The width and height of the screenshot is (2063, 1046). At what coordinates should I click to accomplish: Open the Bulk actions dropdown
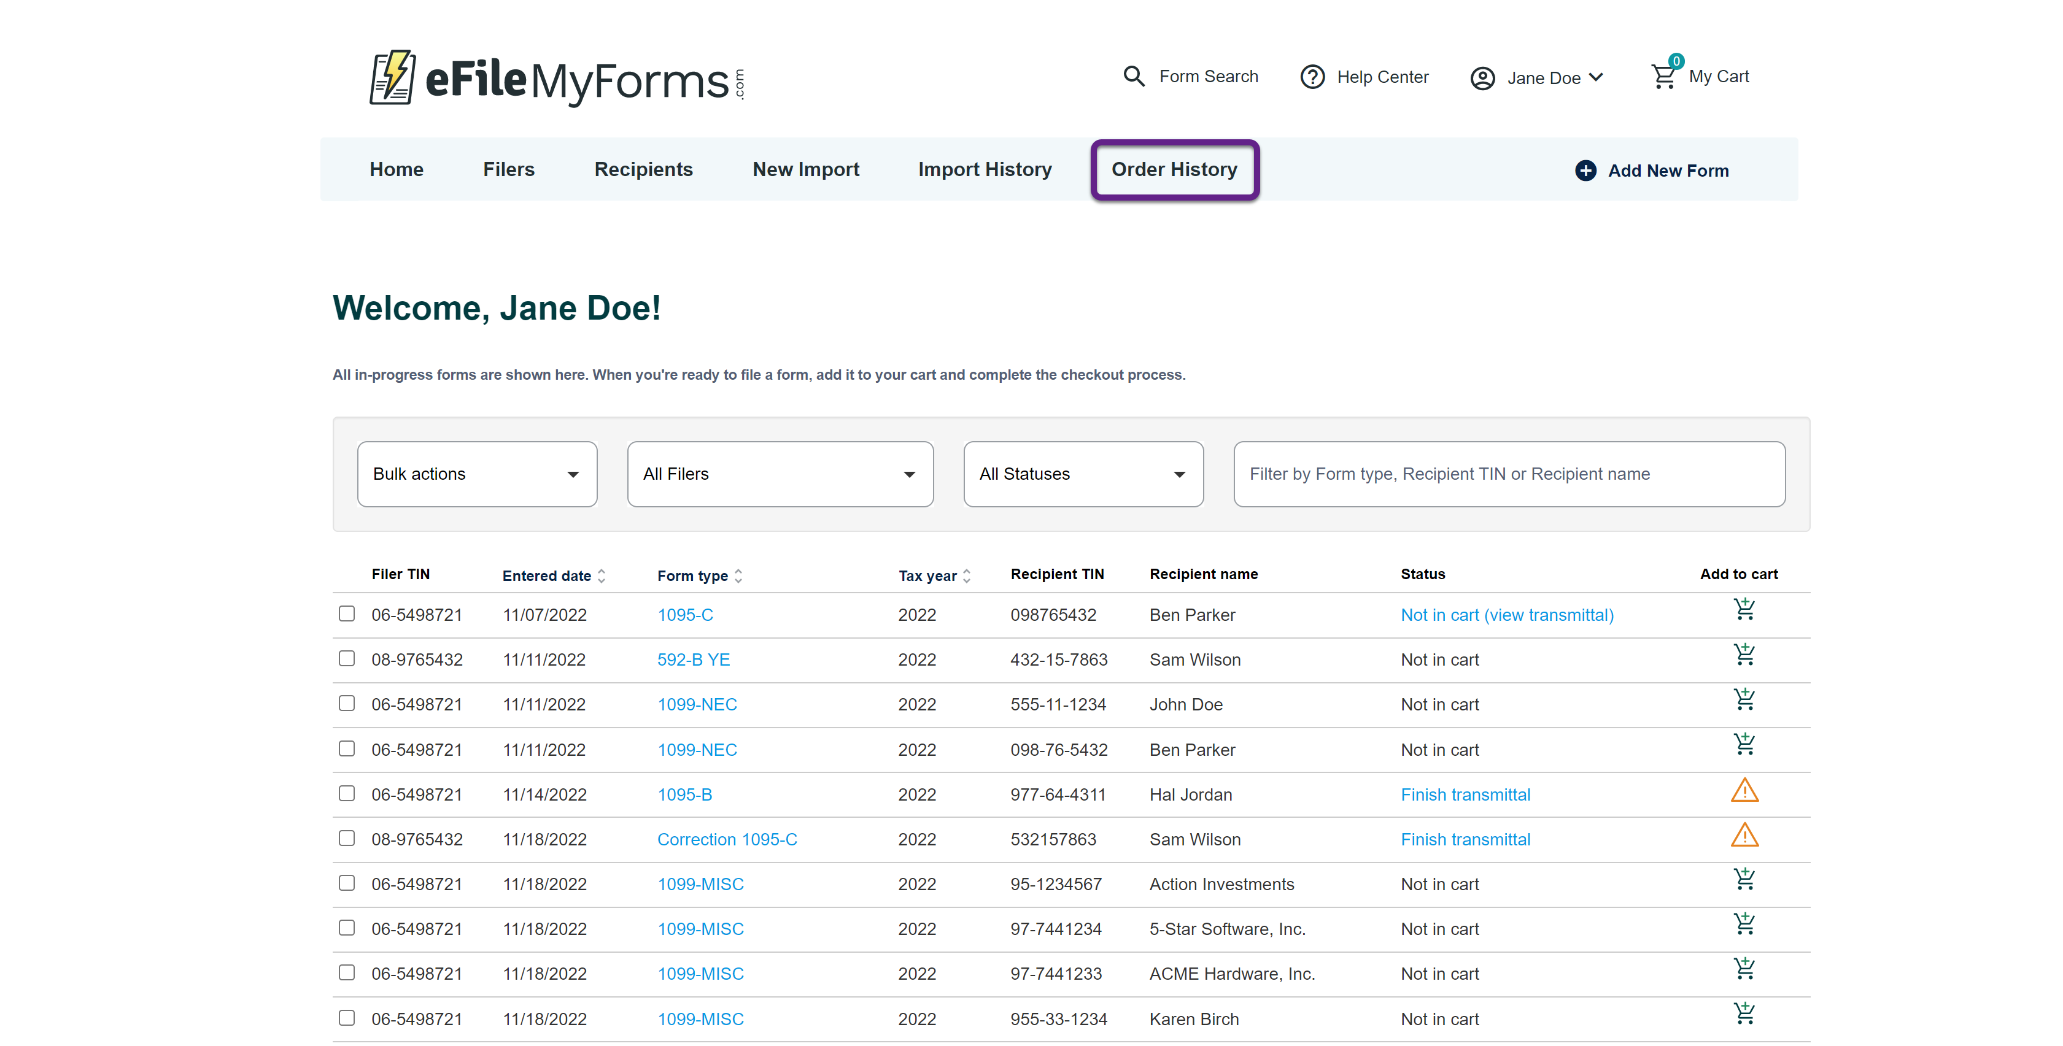(x=476, y=474)
